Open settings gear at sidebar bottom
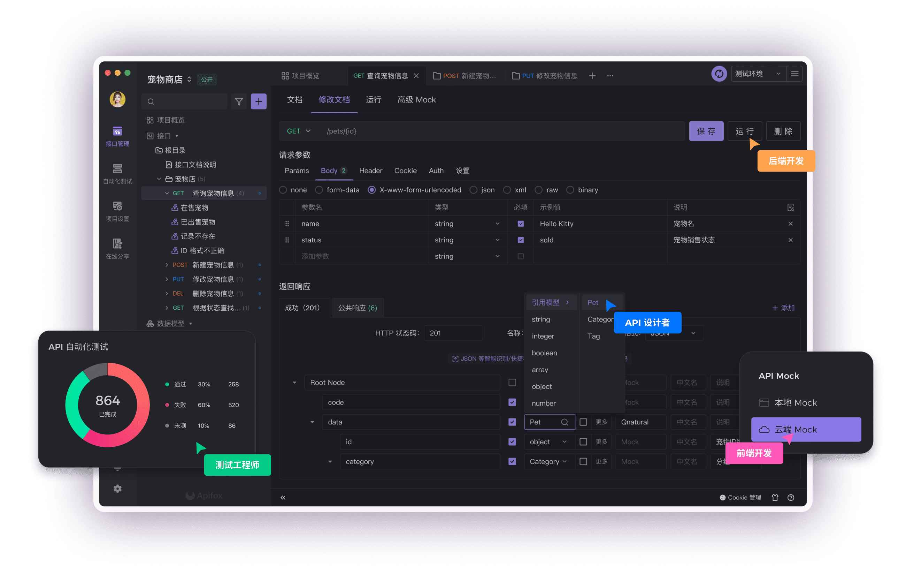The width and height of the screenshot is (906, 574). click(x=117, y=489)
